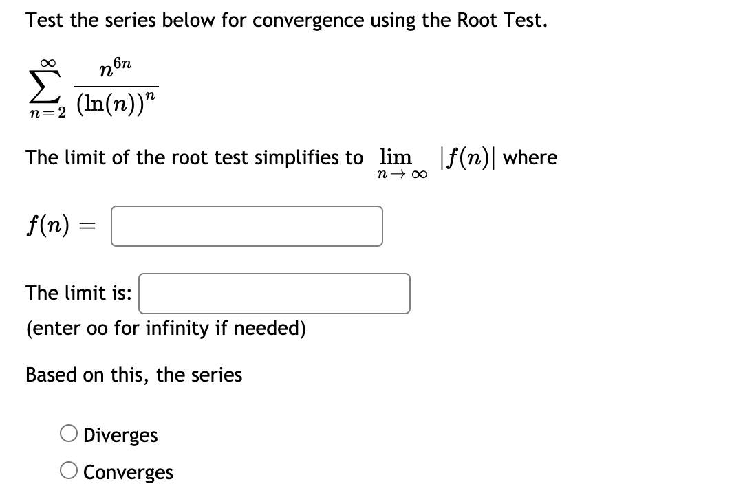
Task: Click 'Based on this, the series' text
Action: point(133,375)
